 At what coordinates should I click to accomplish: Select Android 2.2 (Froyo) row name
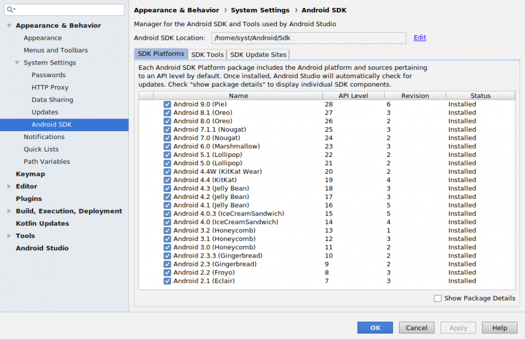click(204, 273)
